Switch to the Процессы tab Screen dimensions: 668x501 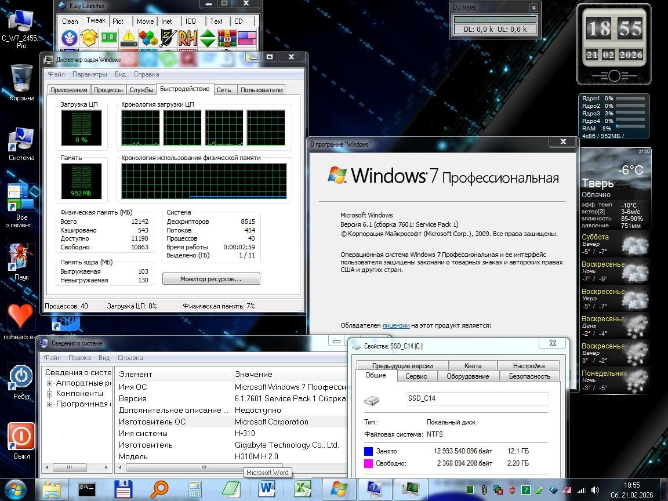pyautogui.click(x=108, y=90)
